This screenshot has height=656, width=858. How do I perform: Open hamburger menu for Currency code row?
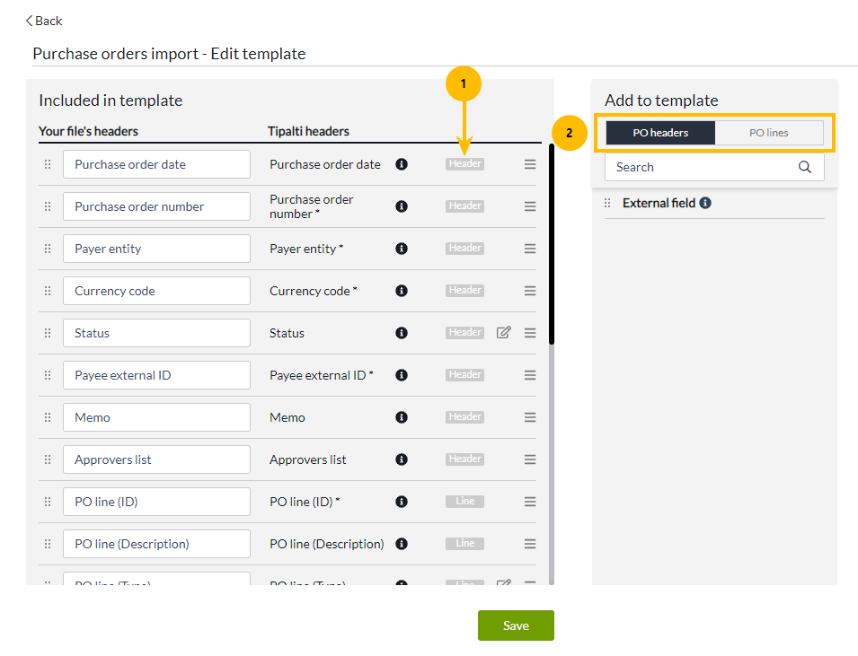[530, 290]
